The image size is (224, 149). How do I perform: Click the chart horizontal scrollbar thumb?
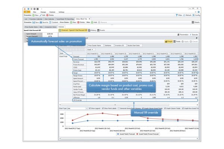click(x=121, y=139)
